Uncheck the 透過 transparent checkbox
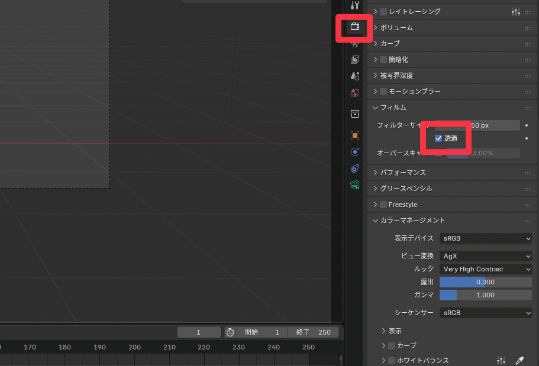This screenshot has width=539, height=366. coord(438,138)
